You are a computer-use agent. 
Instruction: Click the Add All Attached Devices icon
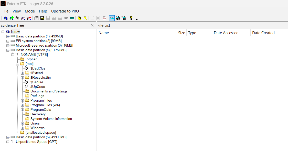pos(12,18)
